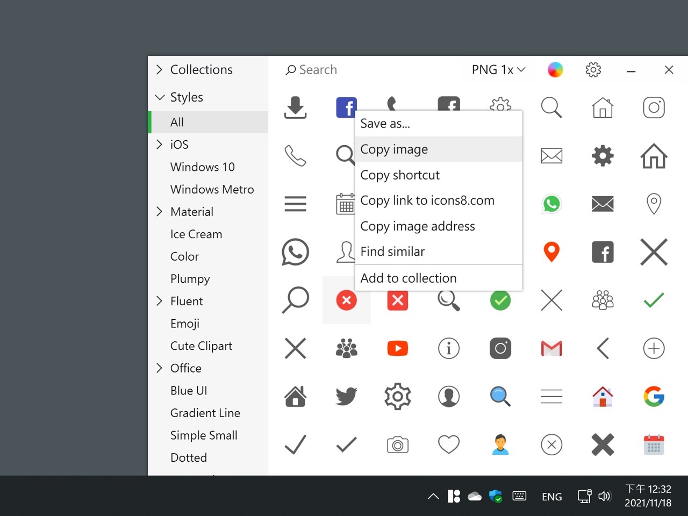Screen dimensions: 688x516
Task: Select the red circle X icon
Action: 347,300
